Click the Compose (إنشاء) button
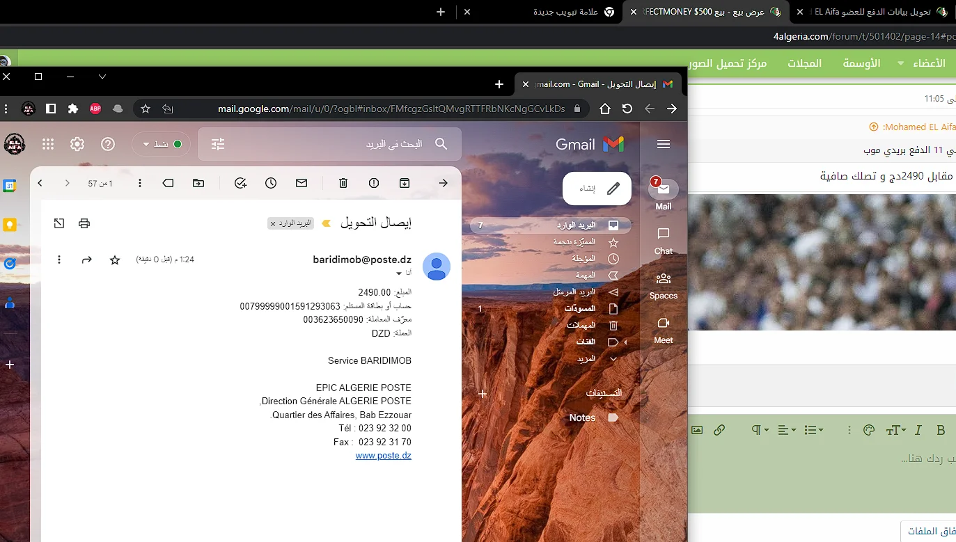Screen dimensions: 956x542 (597, 189)
